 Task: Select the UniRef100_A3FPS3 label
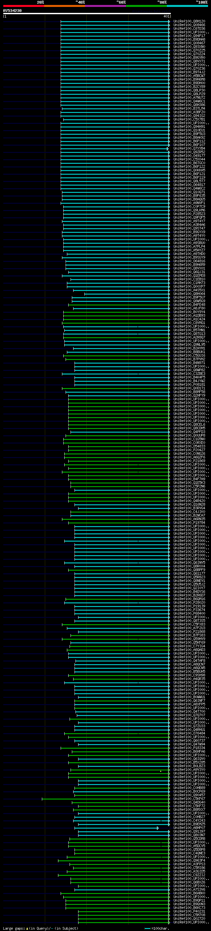point(189,864)
